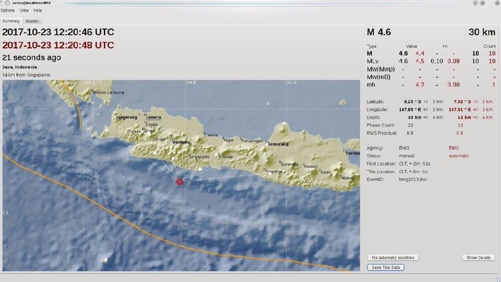
Task: Open the View menu
Action: coord(24,10)
